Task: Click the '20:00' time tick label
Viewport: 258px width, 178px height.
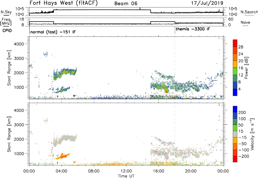Action: click(191, 171)
